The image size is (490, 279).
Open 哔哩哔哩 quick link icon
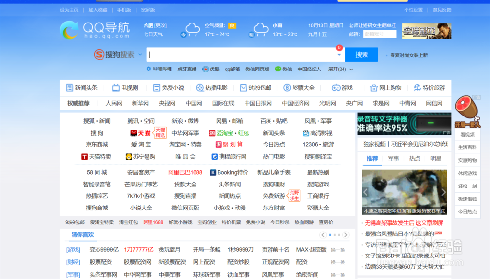click(x=149, y=69)
